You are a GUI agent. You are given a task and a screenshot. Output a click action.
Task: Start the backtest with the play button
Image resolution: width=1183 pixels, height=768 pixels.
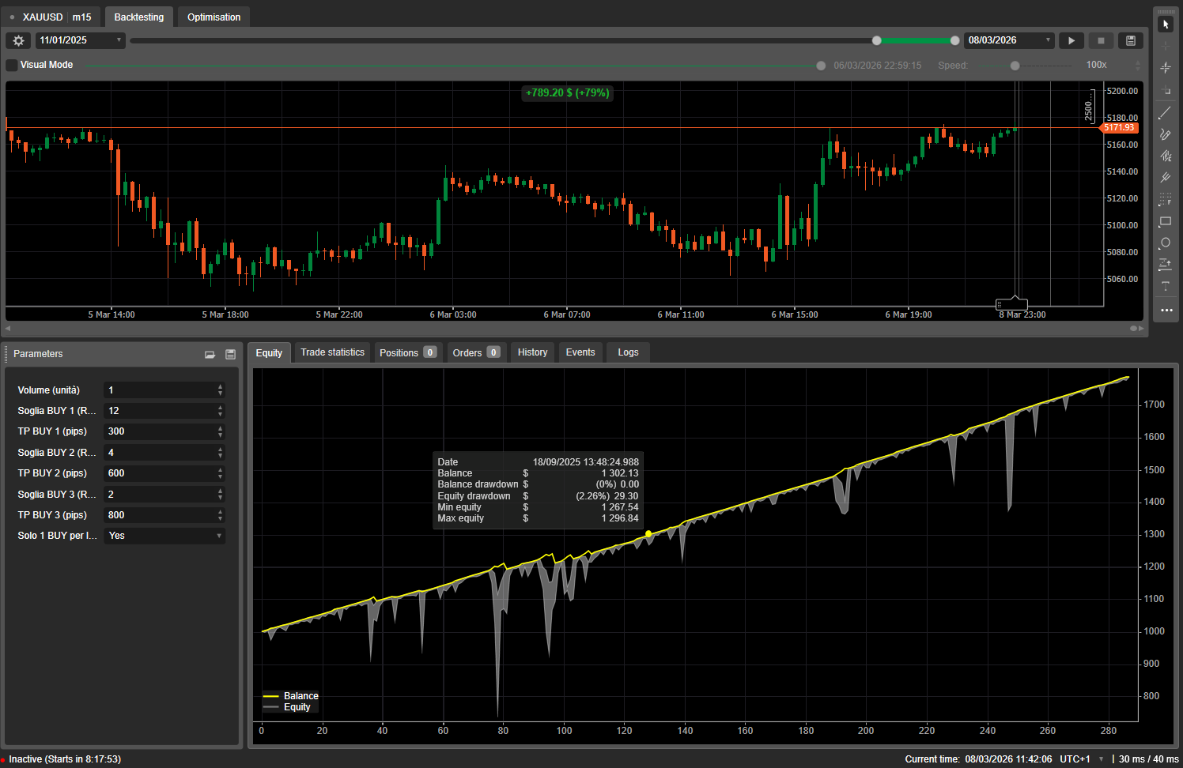click(x=1072, y=40)
